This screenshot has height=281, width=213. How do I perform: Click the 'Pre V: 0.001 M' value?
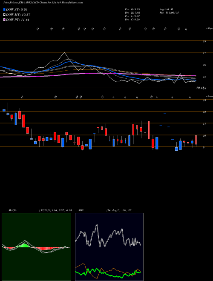click(x=169, y=13)
